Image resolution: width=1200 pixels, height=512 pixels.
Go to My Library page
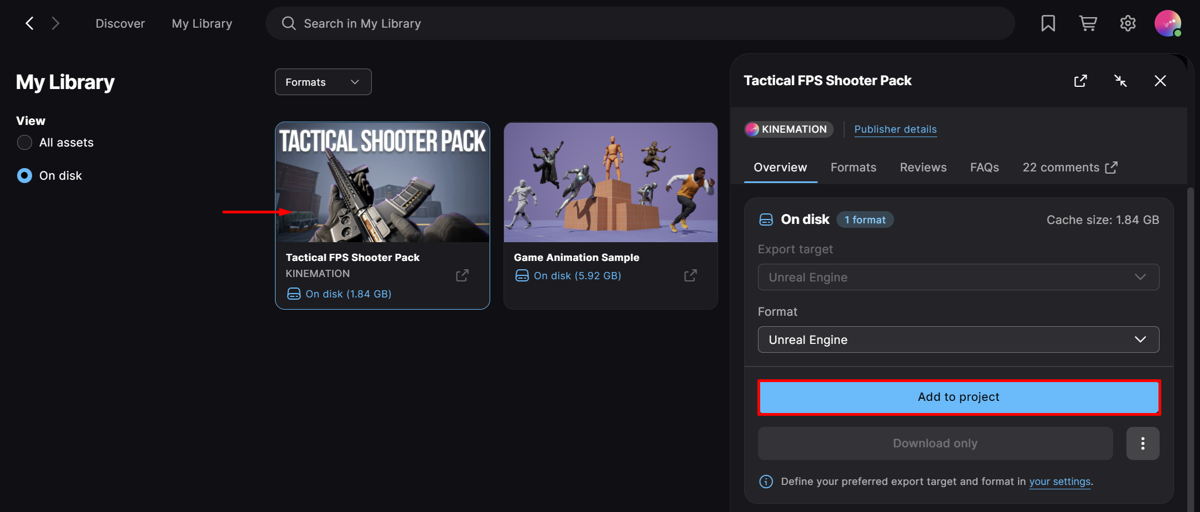coord(202,24)
